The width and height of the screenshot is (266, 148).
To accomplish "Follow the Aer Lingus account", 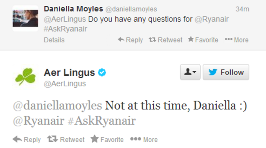I will pos(226,72).
